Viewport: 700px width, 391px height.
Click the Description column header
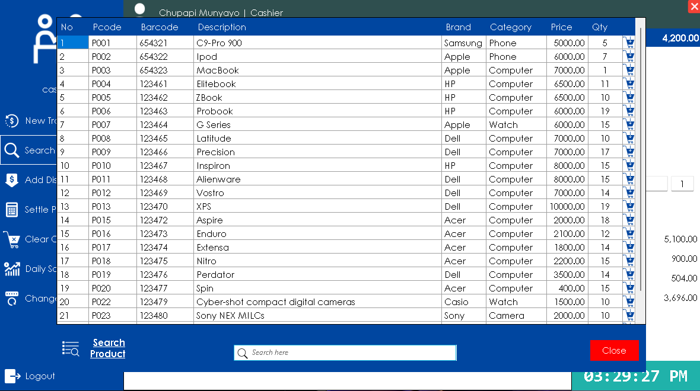click(222, 27)
